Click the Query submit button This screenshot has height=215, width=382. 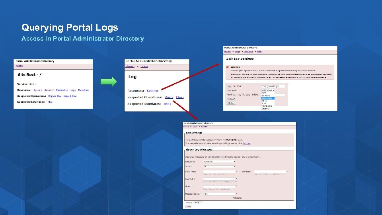[188, 207]
